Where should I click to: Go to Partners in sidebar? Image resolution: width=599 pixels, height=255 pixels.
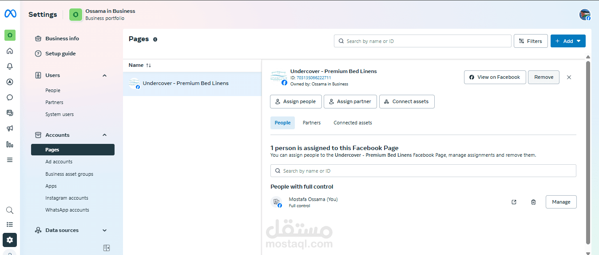click(54, 102)
